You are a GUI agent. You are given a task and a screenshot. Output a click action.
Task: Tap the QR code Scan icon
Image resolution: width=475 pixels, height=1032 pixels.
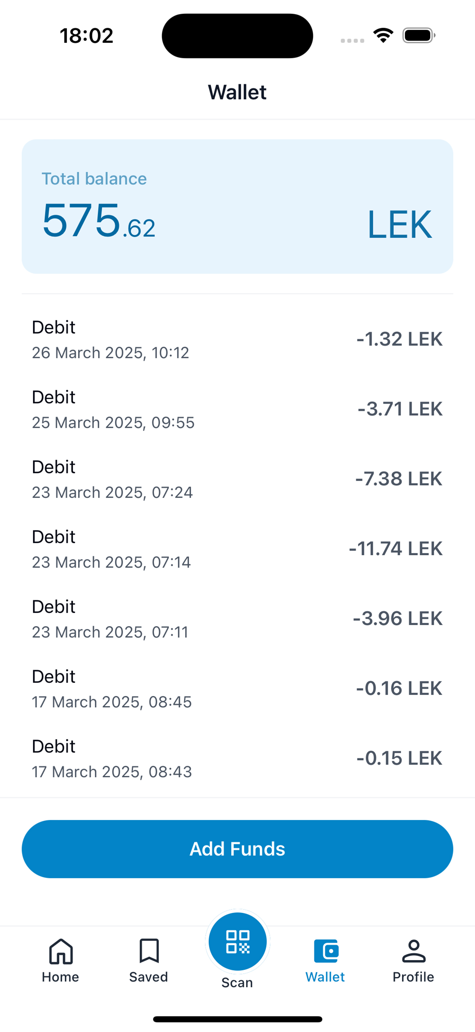click(x=237, y=941)
